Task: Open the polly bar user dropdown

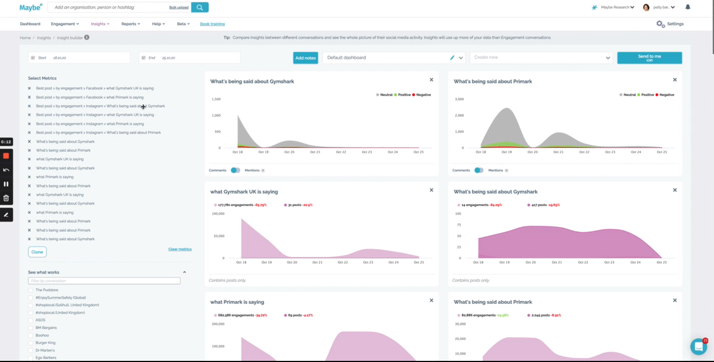Action: tap(664, 7)
